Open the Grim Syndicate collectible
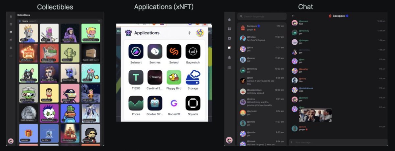Screen dimensions: 395x151 click(29, 93)
